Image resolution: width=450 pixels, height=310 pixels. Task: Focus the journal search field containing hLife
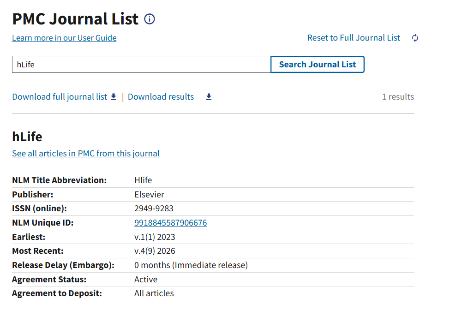point(141,65)
